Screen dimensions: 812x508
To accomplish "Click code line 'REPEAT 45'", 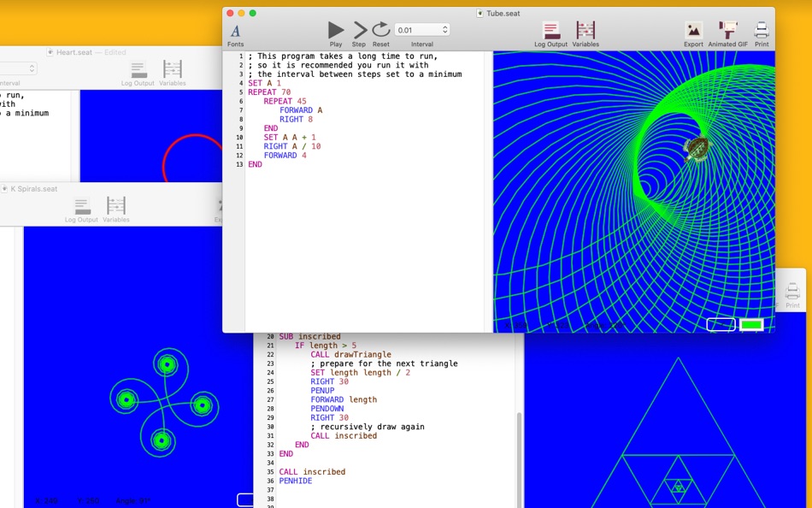I will (x=285, y=101).
